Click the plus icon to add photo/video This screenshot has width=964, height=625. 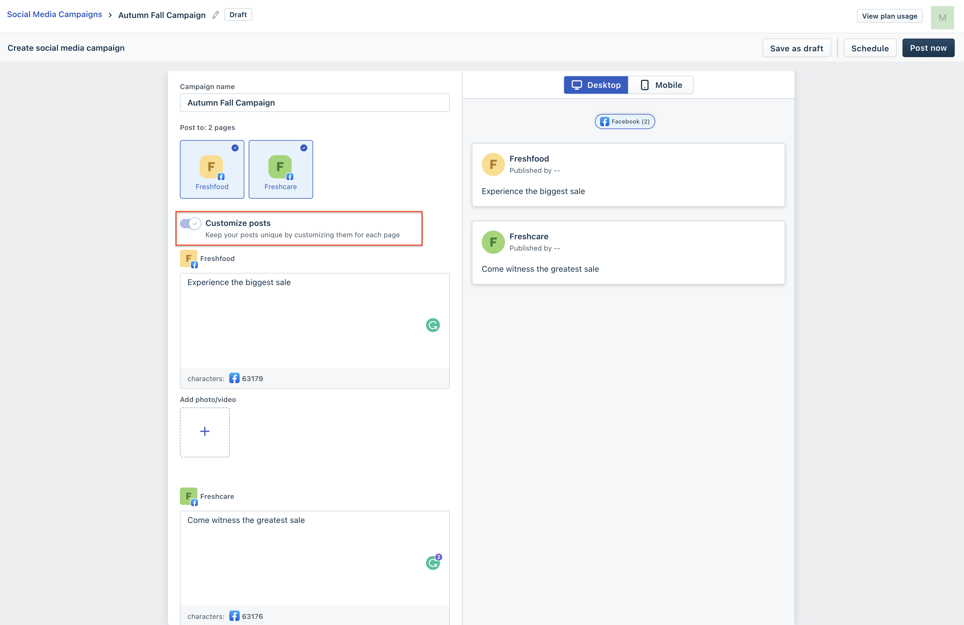[x=205, y=432]
